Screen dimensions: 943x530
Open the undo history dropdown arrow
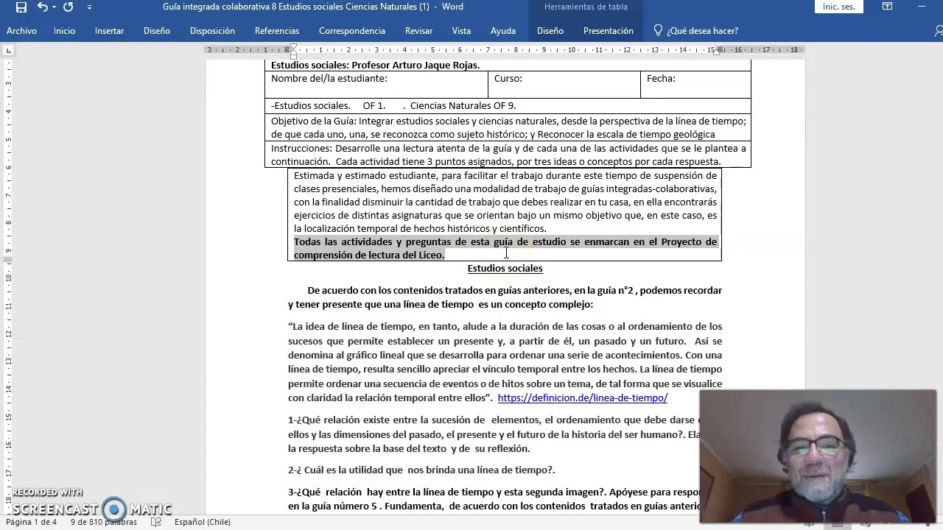[54, 7]
